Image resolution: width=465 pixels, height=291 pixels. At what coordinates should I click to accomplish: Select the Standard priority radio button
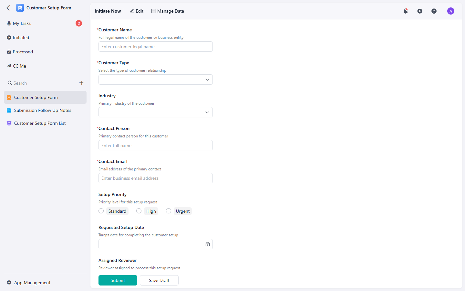(101, 211)
